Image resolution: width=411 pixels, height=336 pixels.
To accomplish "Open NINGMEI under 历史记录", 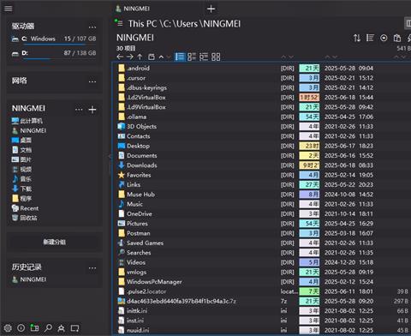I will point(29,279).
